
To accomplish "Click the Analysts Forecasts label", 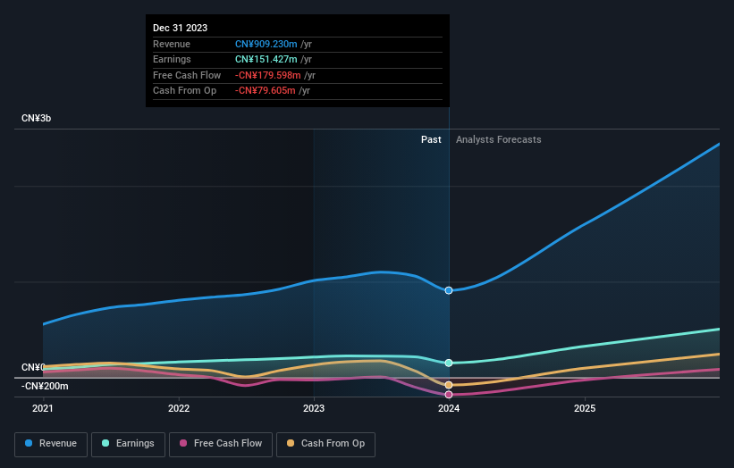I will click(x=499, y=139).
